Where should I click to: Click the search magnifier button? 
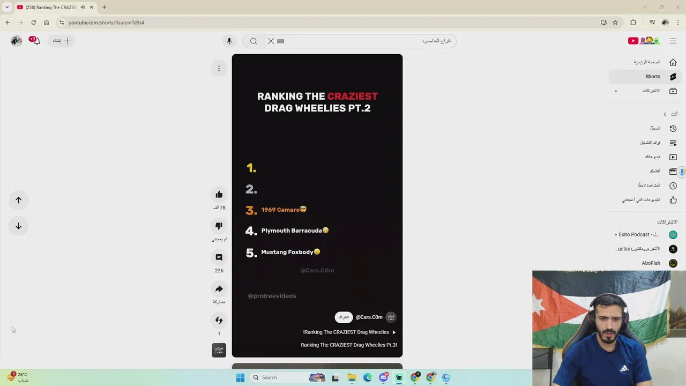(x=253, y=41)
